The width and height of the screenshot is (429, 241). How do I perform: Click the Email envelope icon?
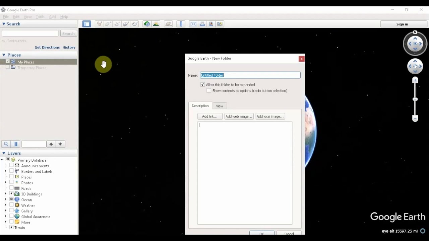click(x=193, y=24)
